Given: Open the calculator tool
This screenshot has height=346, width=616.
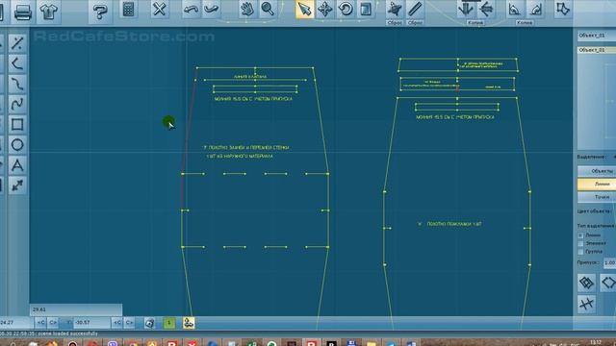Looking at the screenshot, I should pyautogui.click(x=128, y=10).
